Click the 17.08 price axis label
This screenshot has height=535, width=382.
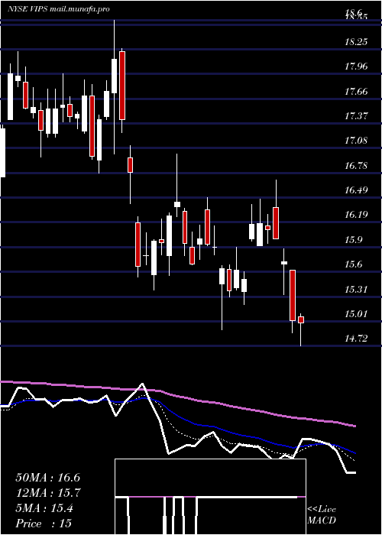tap(357, 140)
